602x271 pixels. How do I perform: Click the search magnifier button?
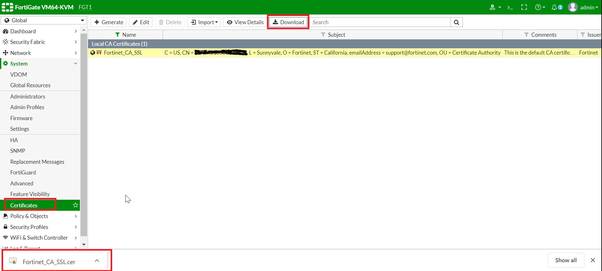456,22
